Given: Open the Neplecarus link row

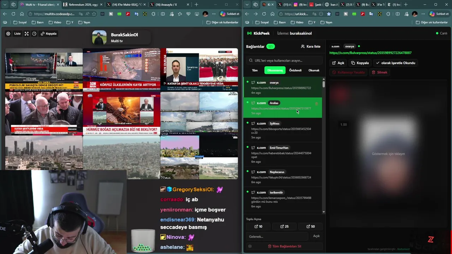Looking at the screenshot, I should (282, 177).
